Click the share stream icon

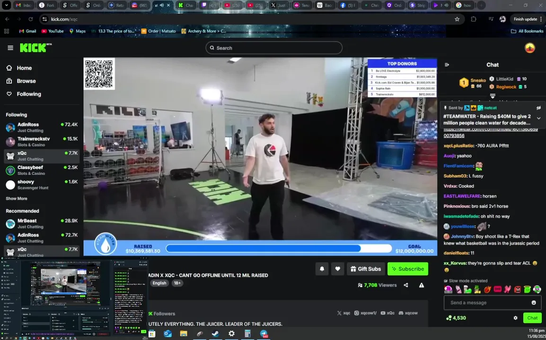(x=405, y=285)
